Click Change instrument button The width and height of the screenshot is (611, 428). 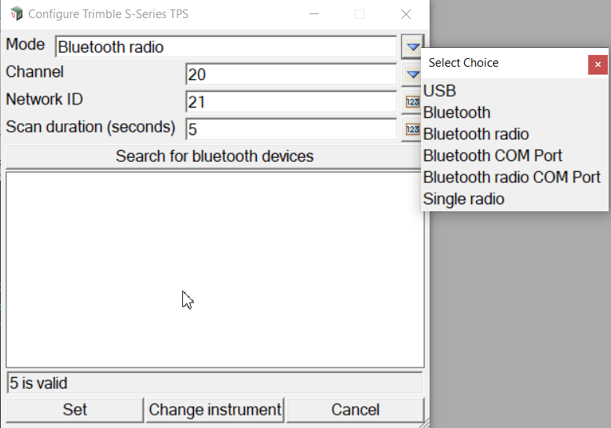215,410
